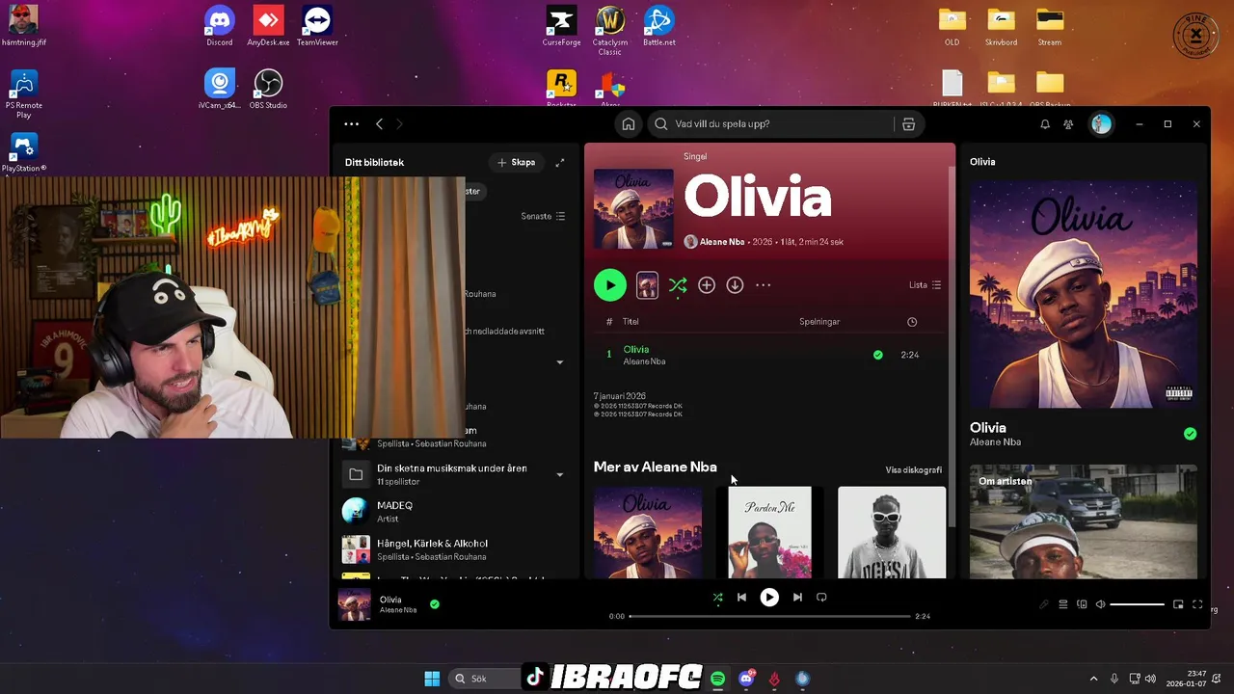1234x694 pixels.
Task: Select the Olivia track row title
Action: click(x=636, y=349)
